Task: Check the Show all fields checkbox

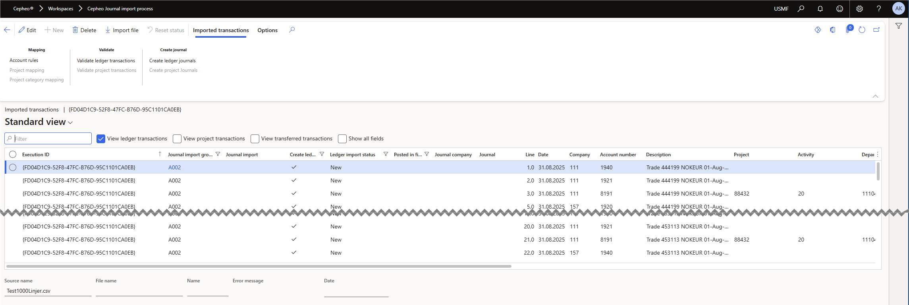Action: pos(342,139)
